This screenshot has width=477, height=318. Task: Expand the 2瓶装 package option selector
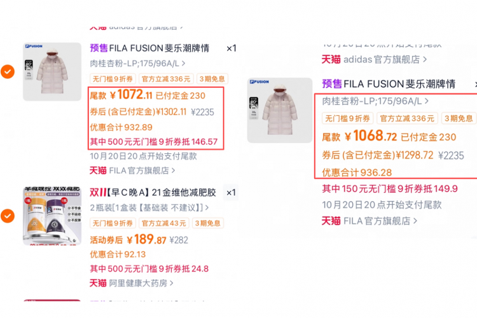click(149, 207)
